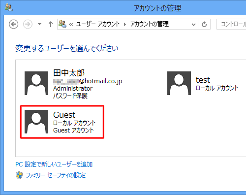Click the window title bar users icon
The width and height of the screenshot is (246, 195).
[9, 7]
